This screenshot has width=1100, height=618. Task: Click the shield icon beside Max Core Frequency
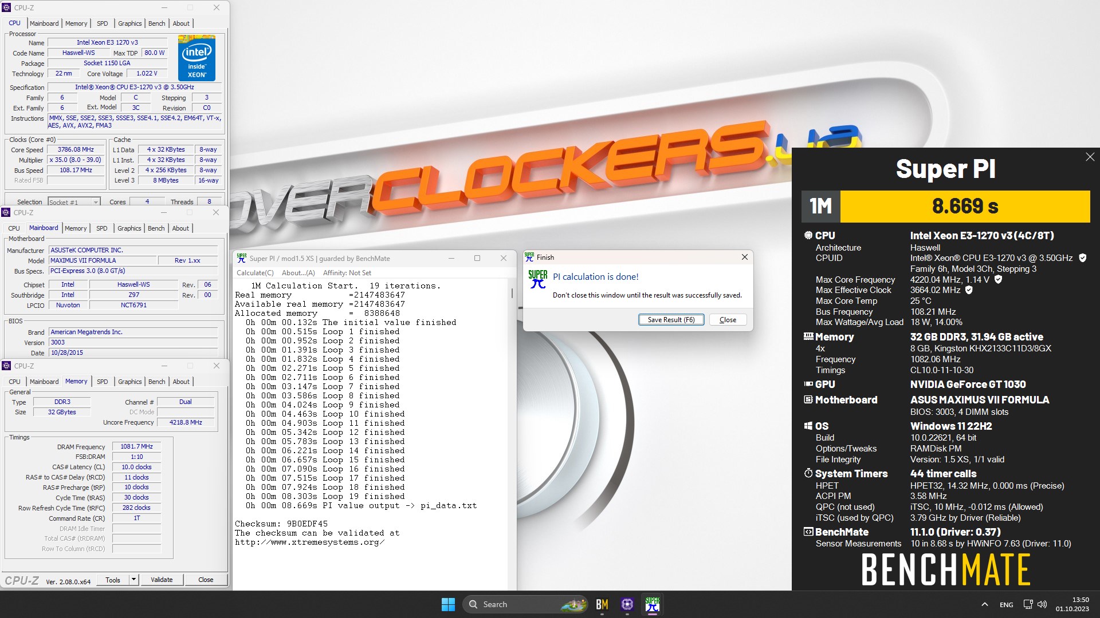(998, 279)
